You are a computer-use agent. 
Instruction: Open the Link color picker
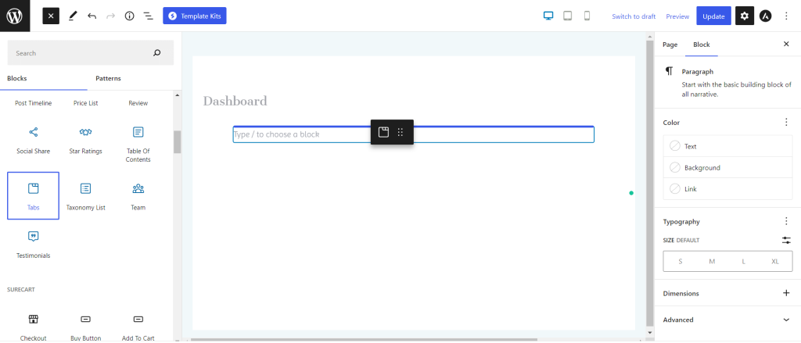click(x=727, y=189)
